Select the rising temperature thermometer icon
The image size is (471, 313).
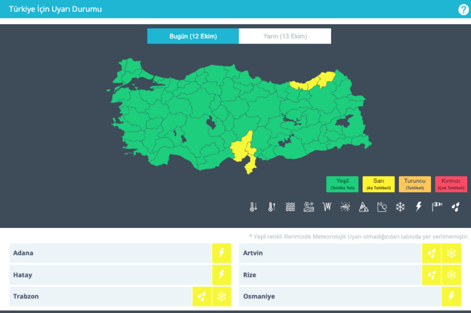tap(272, 207)
